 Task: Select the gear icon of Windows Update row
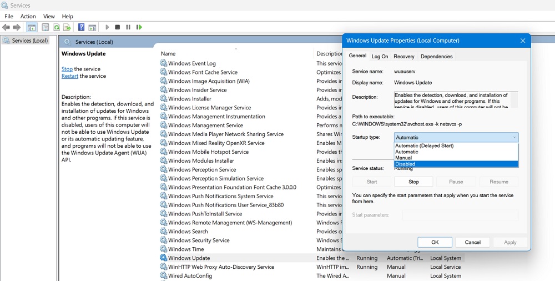pyautogui.click(x=163, y=258)
